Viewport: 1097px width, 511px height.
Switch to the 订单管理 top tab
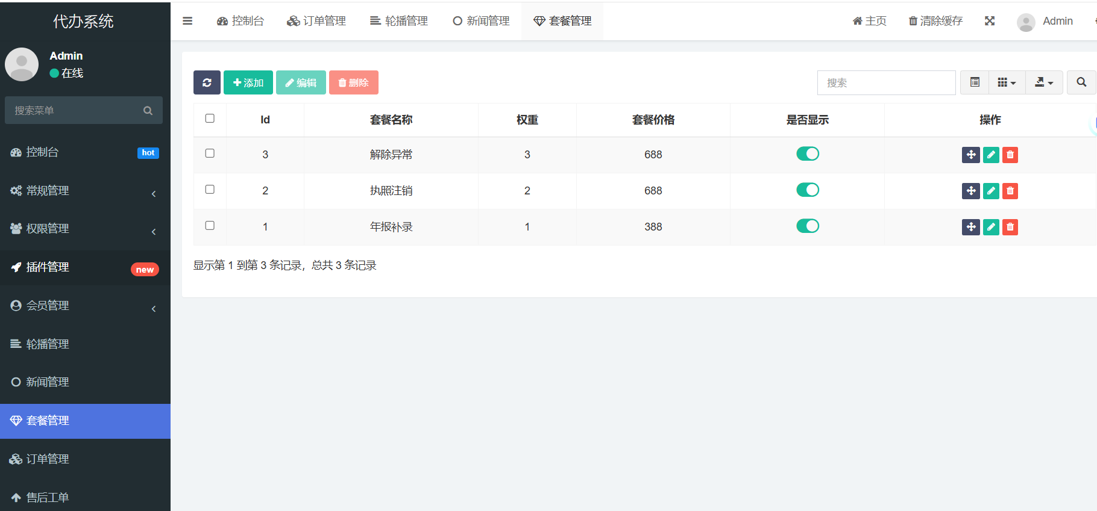(x=316, y=21)
